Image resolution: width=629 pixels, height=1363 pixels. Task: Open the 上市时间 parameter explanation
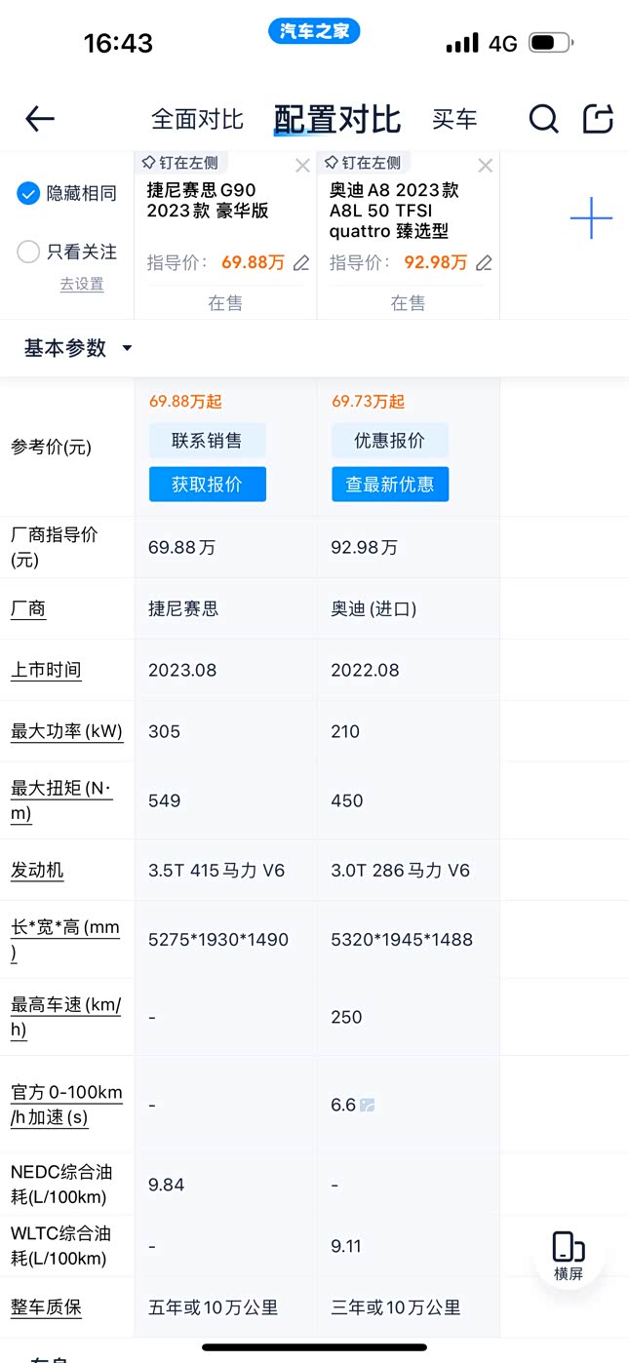(x=46, y=670)
